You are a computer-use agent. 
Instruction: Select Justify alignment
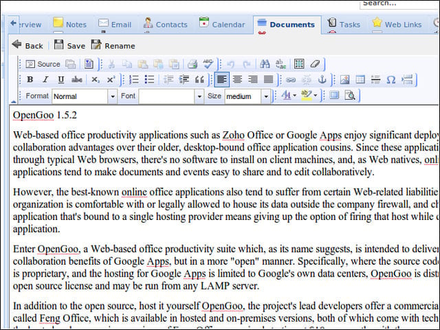point(269,80)
